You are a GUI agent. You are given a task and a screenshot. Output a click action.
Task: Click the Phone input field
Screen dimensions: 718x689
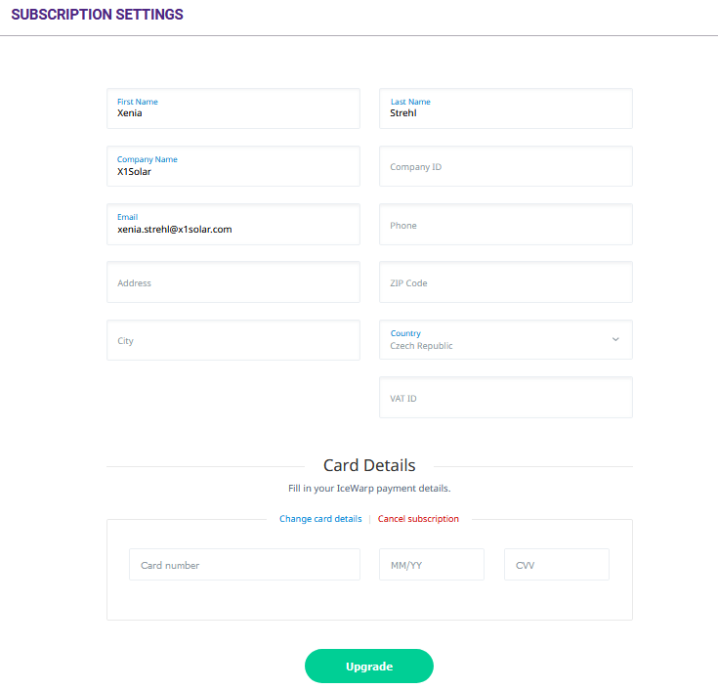(x=506, y=225)
